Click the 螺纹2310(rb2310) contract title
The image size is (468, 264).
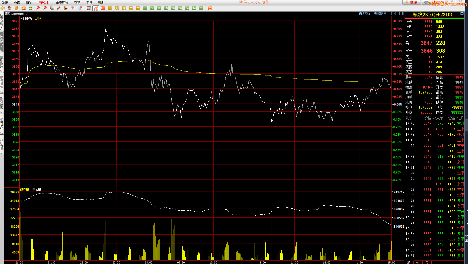point(433,15)
